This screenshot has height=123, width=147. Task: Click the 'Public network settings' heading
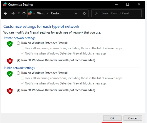[19, 68]
